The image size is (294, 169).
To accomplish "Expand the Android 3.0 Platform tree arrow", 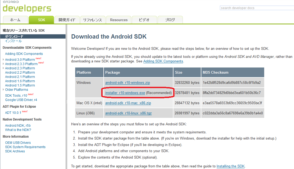I will [3, 59].
